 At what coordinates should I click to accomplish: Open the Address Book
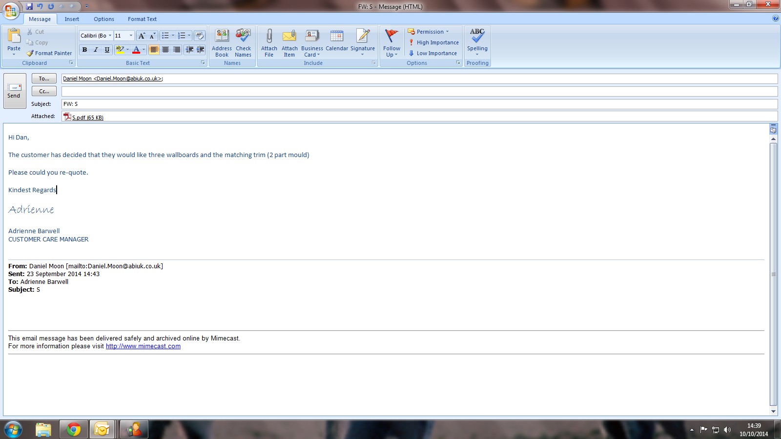(222, 37)
